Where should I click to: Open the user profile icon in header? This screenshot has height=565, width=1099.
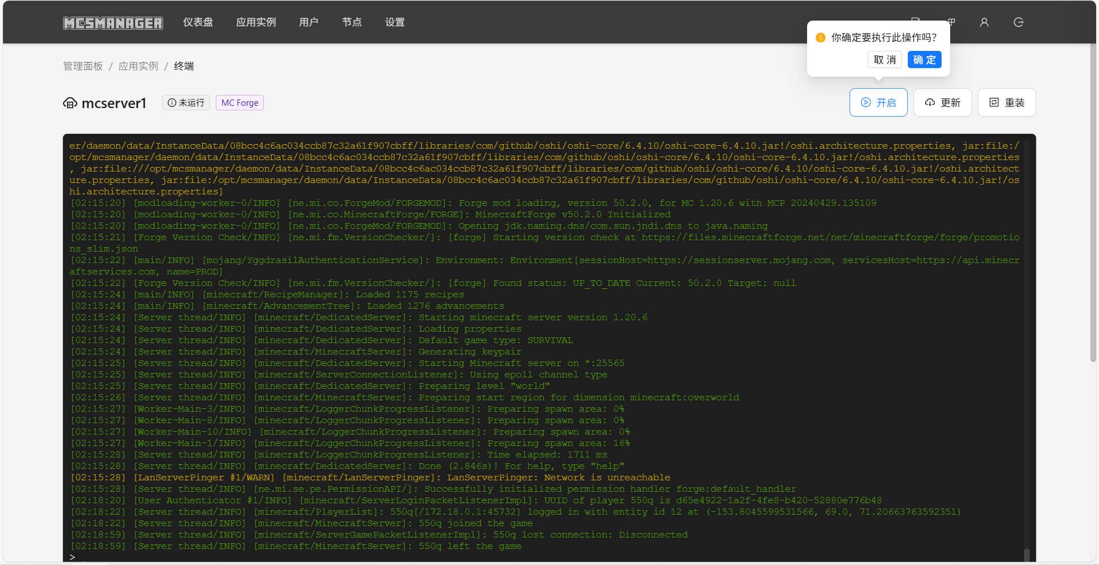(x=984, y=22)
